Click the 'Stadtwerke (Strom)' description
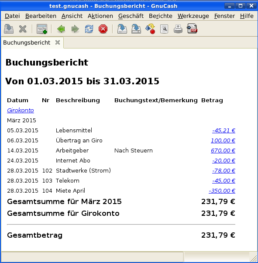 (83, 170)
